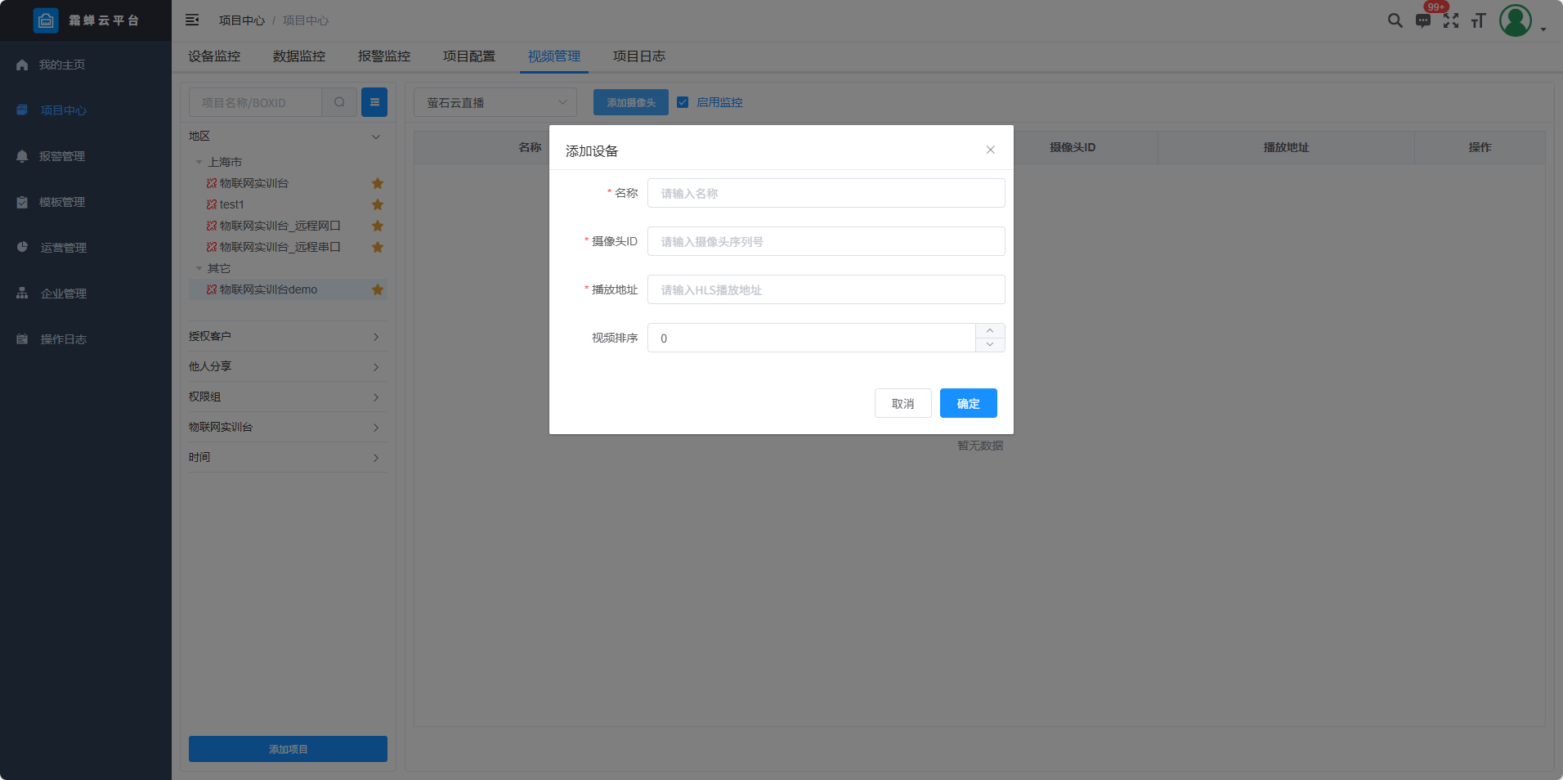1563x780 pixels.
Task: Decrease 视频排序 value with down arrow
Action: pyautogui.click(x=990, y=345)
